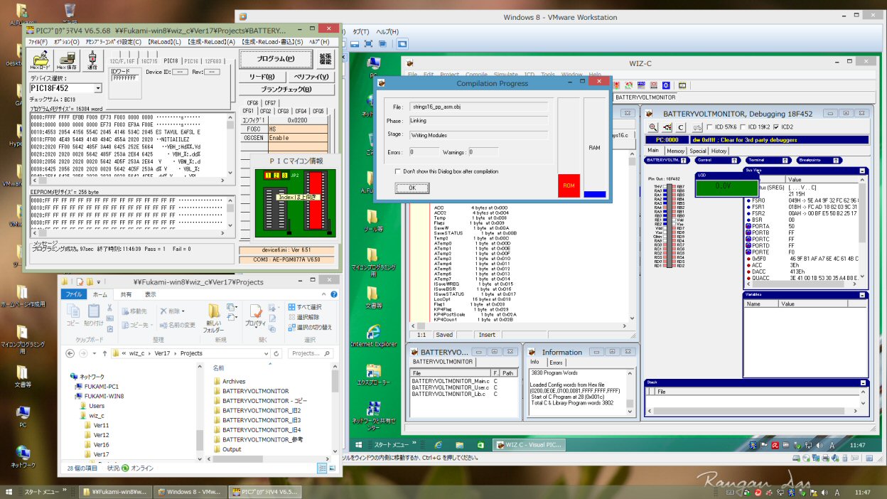Screen dimensions: 887x499
Task: Click the PORTE icon in Sys Vars
Action: point(748,252)
